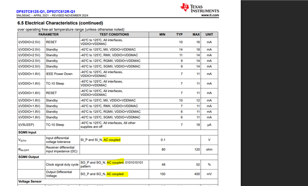This screenshot has height=186, width=308.
Task: Click the RIN-DIFF parameter cell
Action: (x=31, y=150)
